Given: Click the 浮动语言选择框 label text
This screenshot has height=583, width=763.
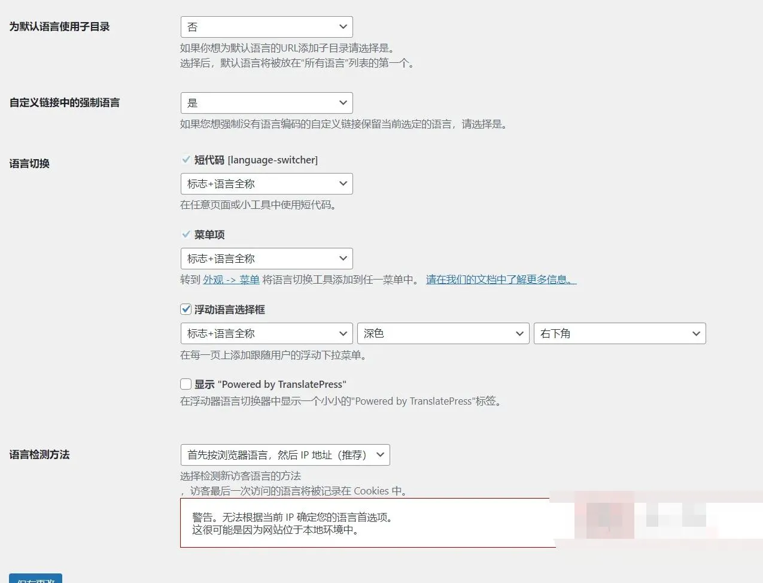Looking at the screenshot, I should [230, 309].
